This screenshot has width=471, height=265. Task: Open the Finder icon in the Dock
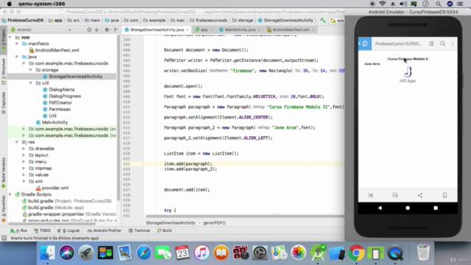(47, 252)
